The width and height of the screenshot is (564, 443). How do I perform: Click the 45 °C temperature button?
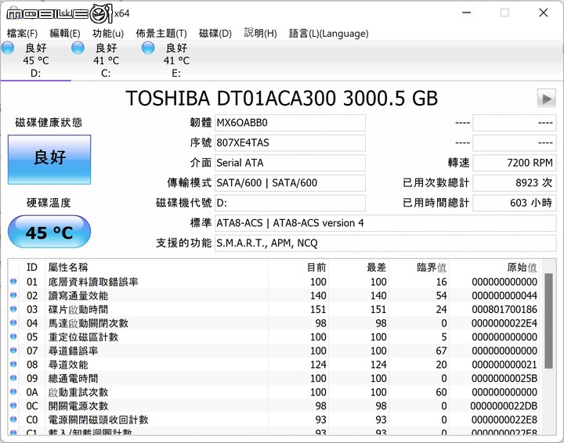[x=49, y=232]
